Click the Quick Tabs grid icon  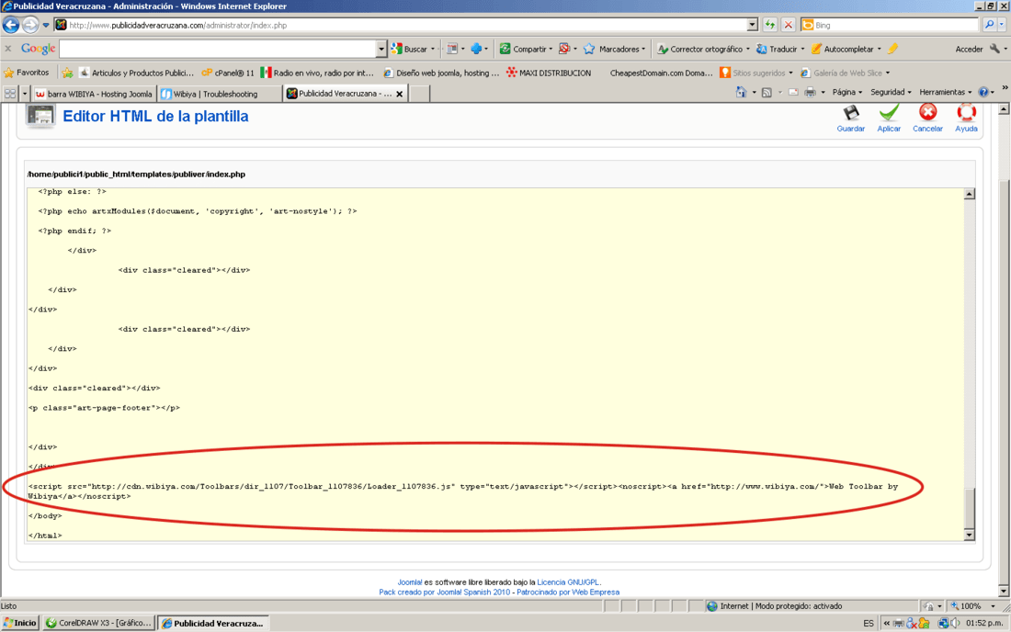pyautogui.click(x=10, y=94)
